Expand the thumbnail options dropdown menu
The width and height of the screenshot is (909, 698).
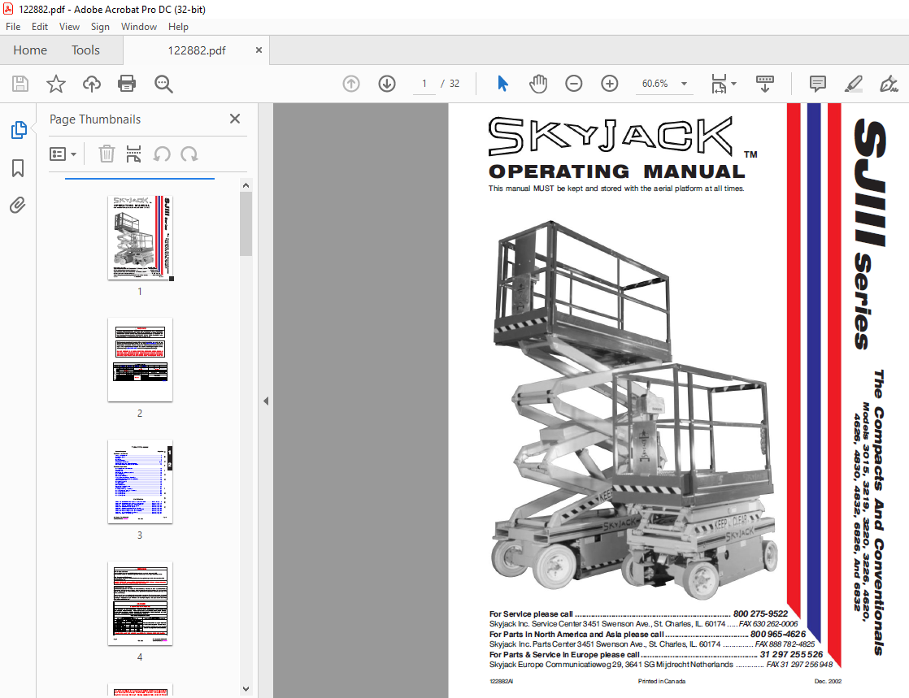[63, 154]
